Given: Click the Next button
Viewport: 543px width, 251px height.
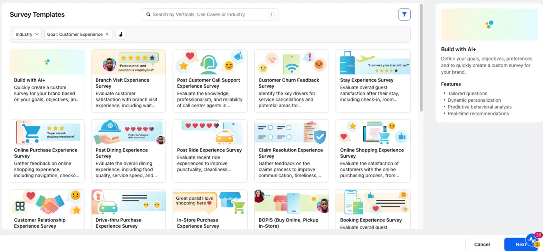Looking at the screenshot, I should coord(522,244).
